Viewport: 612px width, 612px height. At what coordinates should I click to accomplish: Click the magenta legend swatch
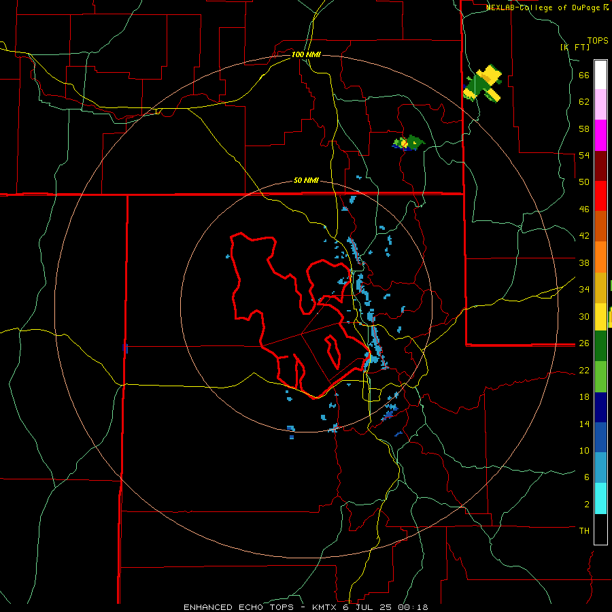(x=600, y=135)
